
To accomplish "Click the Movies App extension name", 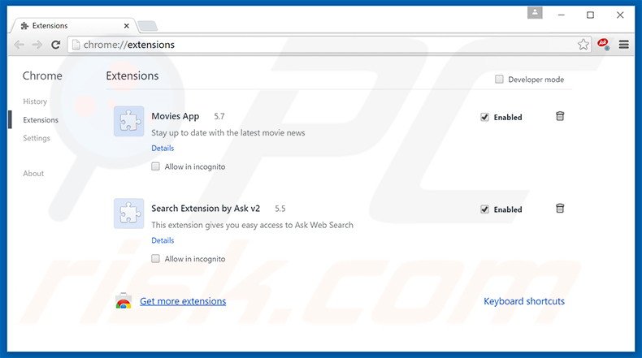I will [x=176, y=116].
